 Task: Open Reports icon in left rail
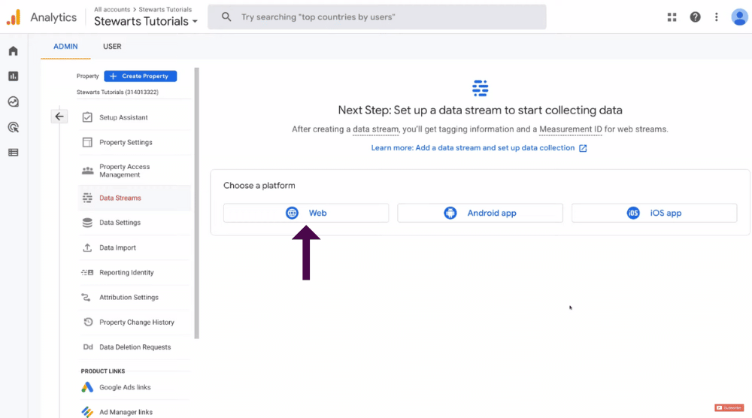click(x=13, y=76)
